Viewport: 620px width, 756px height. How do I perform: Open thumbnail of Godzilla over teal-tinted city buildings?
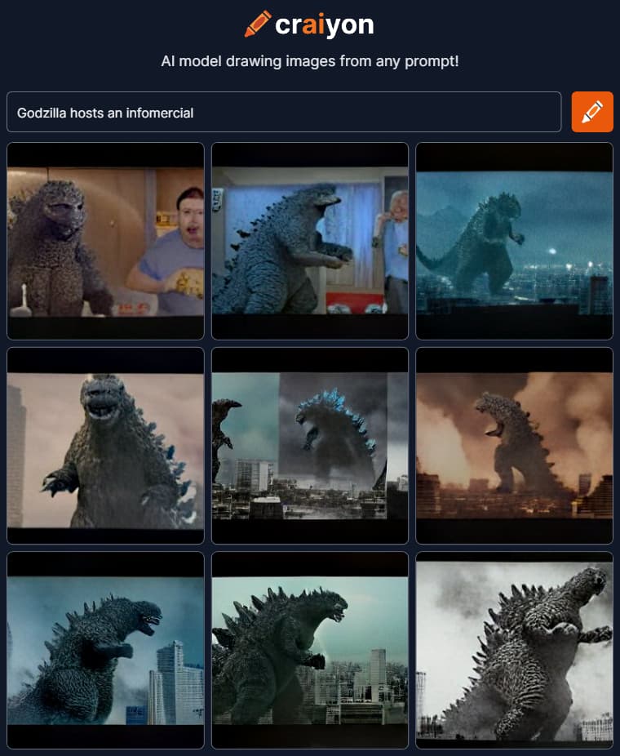(310, 651)
